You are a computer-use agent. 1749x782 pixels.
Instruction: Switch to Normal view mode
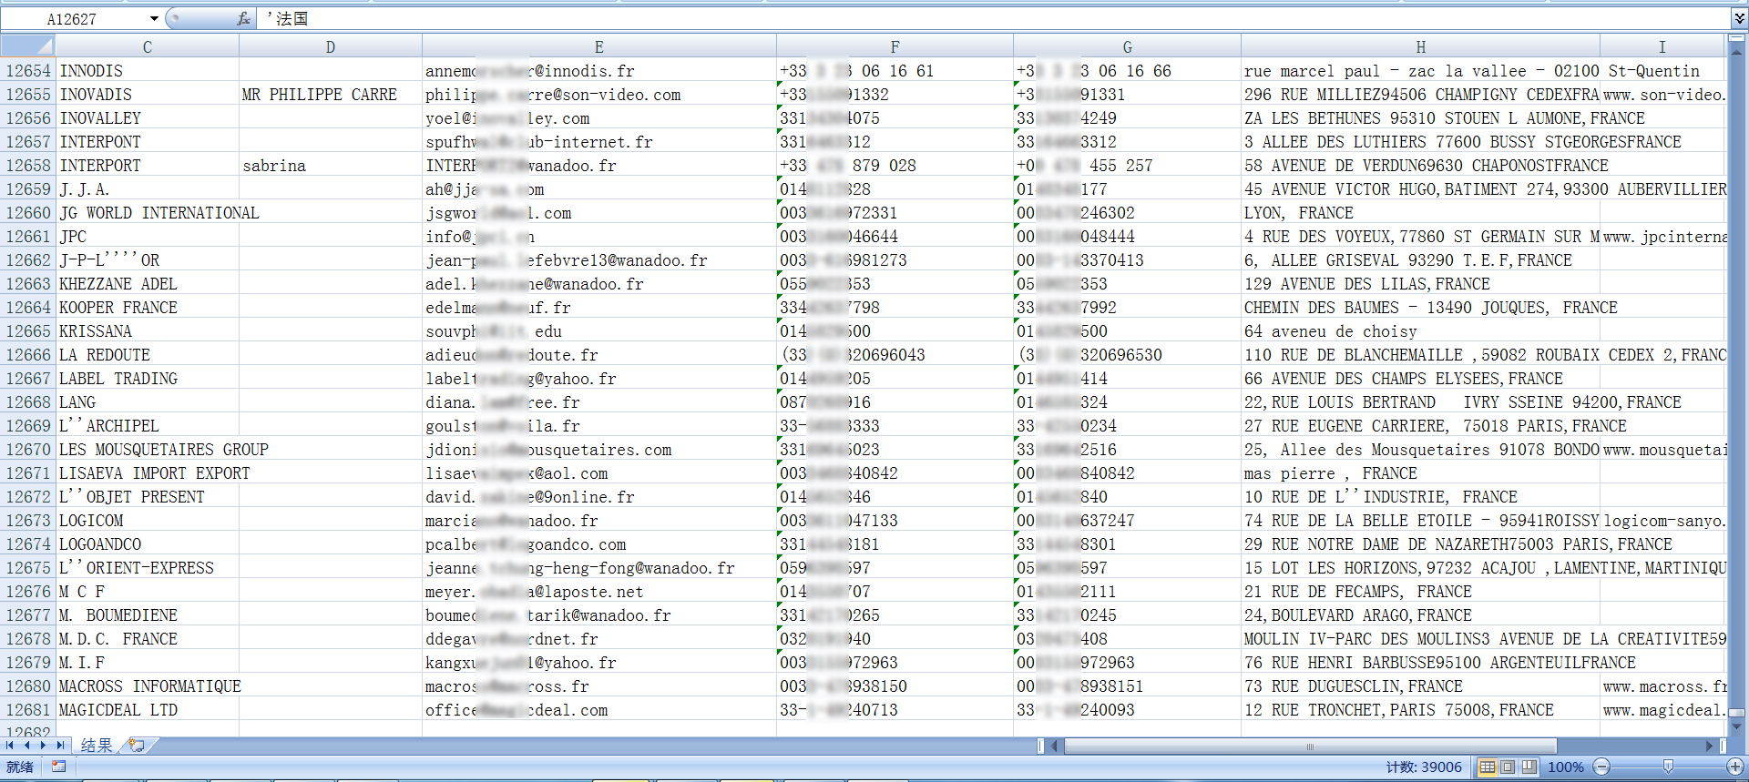click(1488, 767)
